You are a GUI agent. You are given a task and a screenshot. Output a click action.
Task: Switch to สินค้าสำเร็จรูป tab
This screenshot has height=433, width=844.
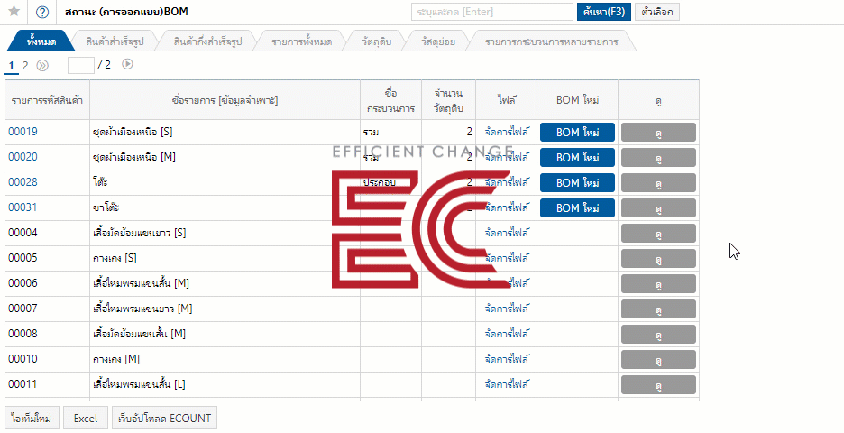click(x=115, y=41)
